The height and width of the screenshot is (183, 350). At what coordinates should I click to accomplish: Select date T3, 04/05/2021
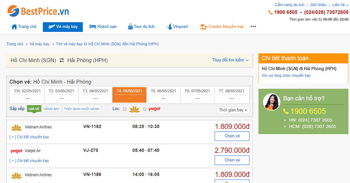pos(95,95)
